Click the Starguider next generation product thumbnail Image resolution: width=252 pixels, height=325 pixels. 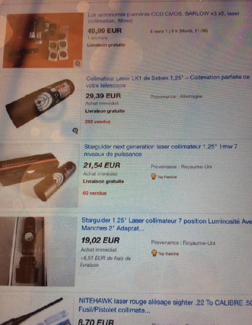[x=39, y=177]
